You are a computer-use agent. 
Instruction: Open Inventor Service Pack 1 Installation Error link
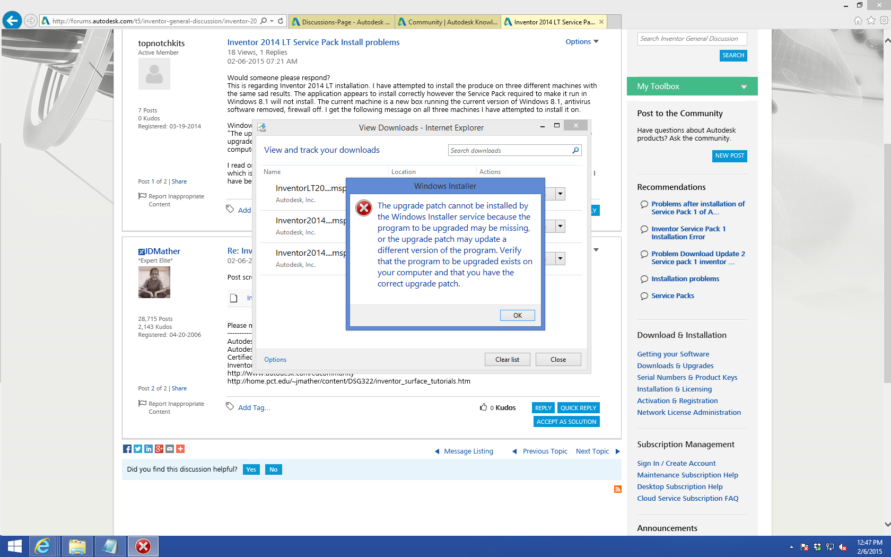point(688,233)
